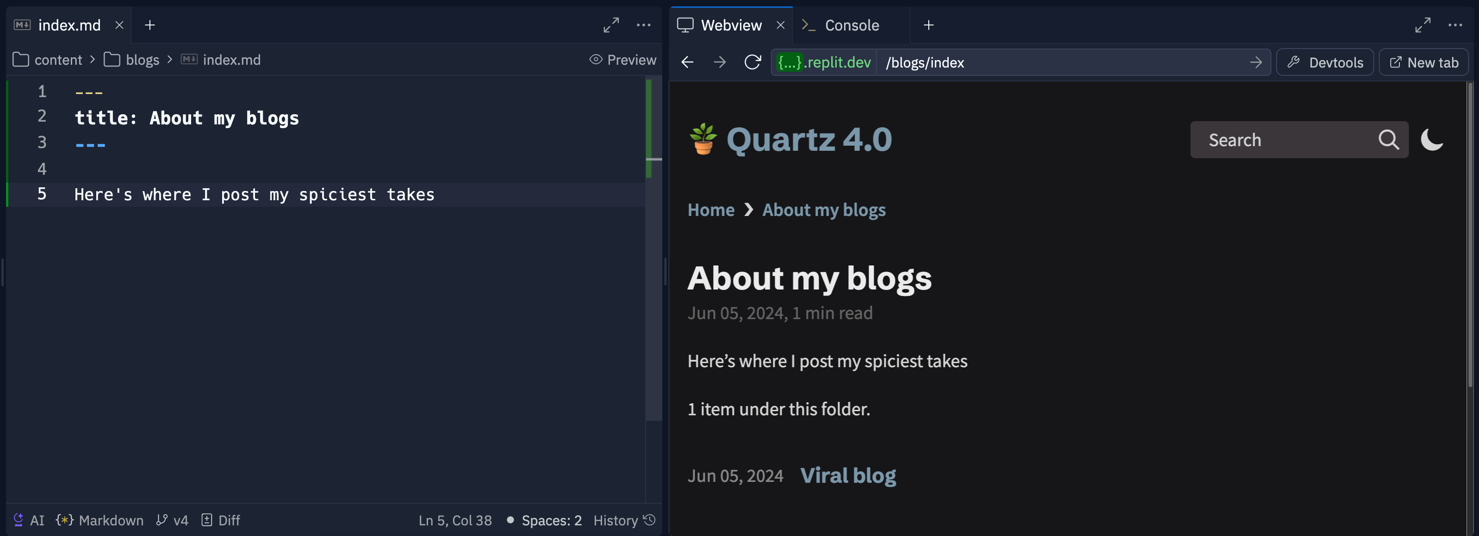Open the Webview pane options menu
This screenshot has width=1479, height=536.
pyautogui.click(x=1455, y=25)
